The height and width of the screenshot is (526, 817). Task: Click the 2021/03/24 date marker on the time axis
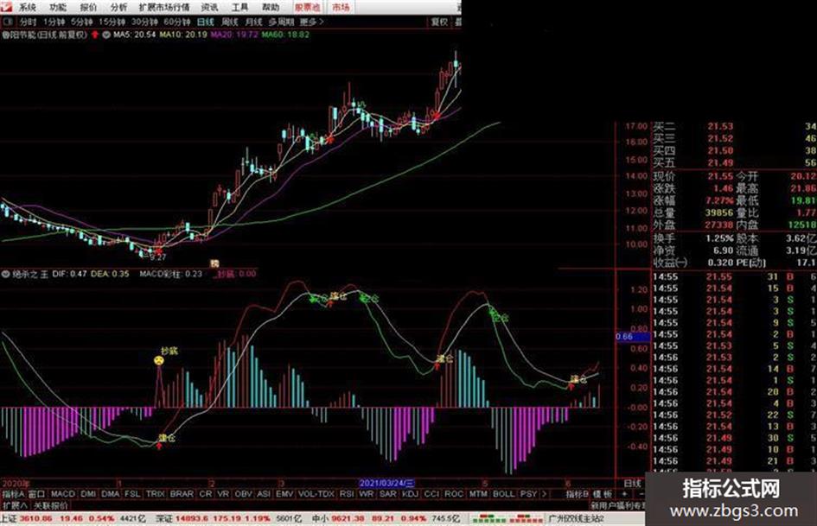(x=386, y=484)
